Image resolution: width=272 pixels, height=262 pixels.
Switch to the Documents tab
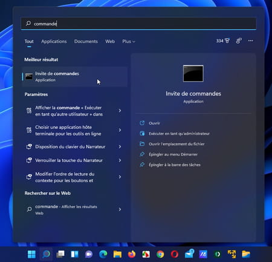click(x=86, y=41)
